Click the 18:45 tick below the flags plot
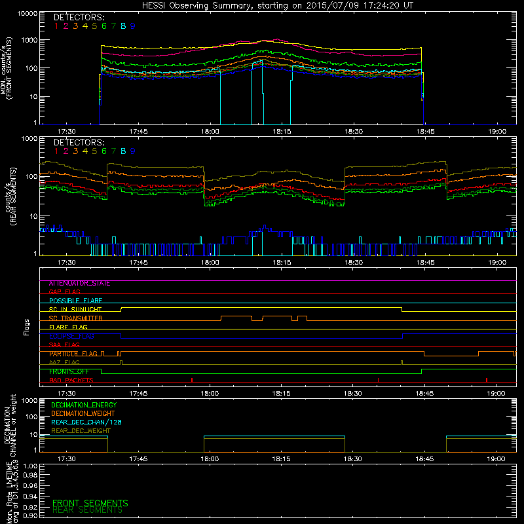Screen dimensions: 524x524 (x=424, y=394)
